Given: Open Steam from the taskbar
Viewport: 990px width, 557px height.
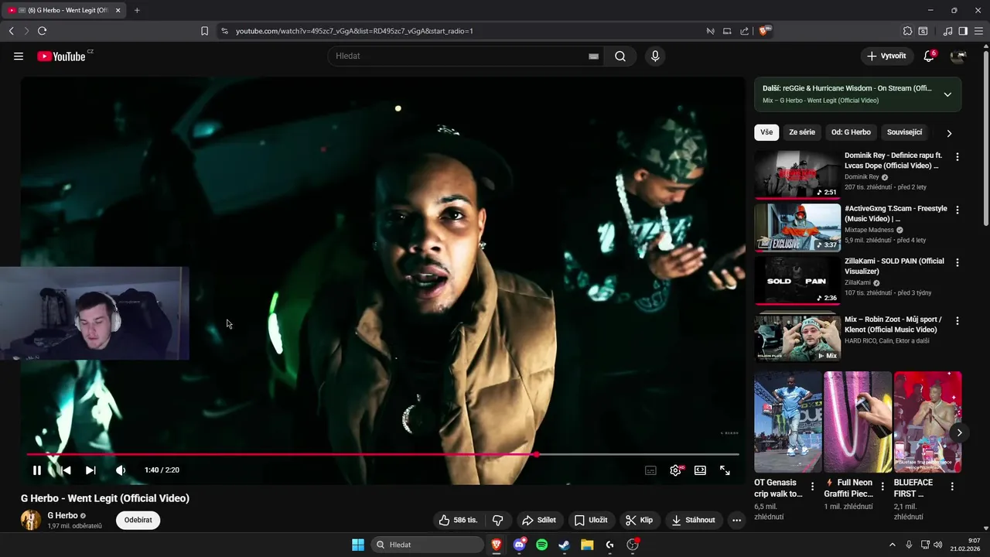Looking at the screenshot, I should (x=564, y=545).
